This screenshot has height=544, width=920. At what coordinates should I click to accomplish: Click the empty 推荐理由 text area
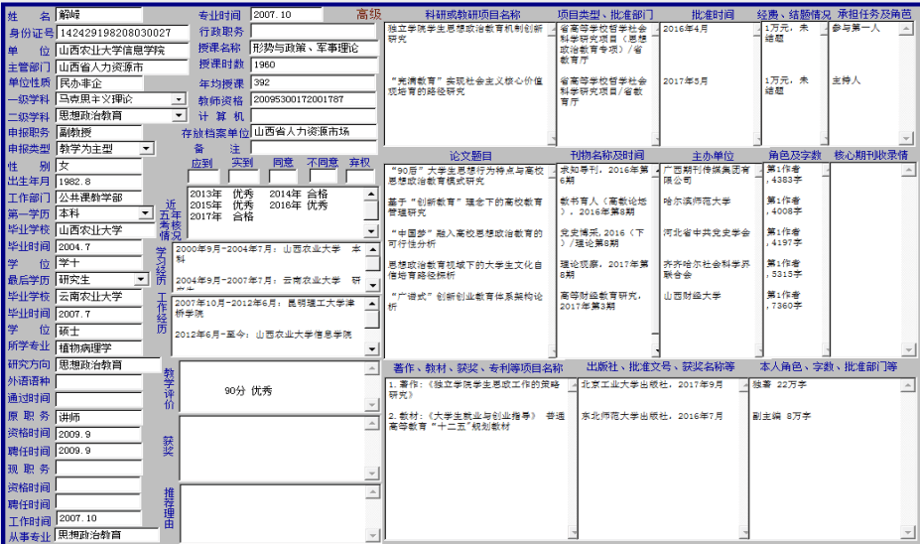(x=278, y=509)
